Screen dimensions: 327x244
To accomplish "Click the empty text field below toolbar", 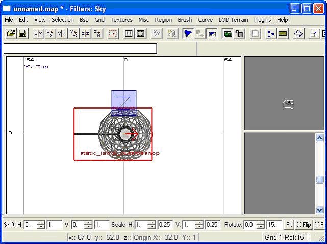I will pyautogui.click(x=80, y=49).
